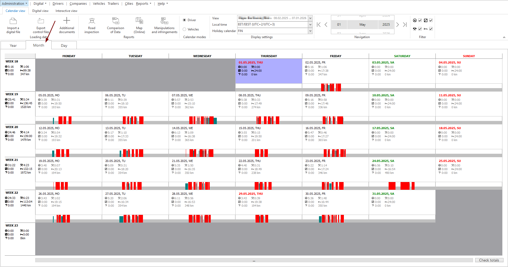Open Comparison of Data report
508x267 pixels.
pyautogui.click(x=115, y=26)
